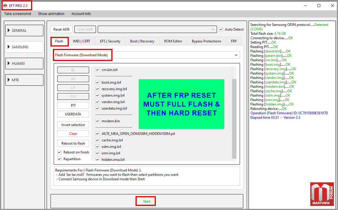Viewport: 338px width, 210px height.
Task: Click the AP firmware button
Action: [x=73, y=79]
